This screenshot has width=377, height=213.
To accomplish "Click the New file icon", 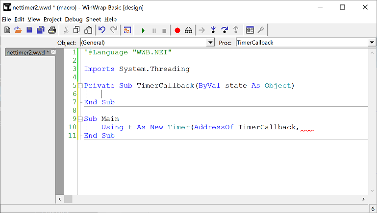I will tap(7, 30).
